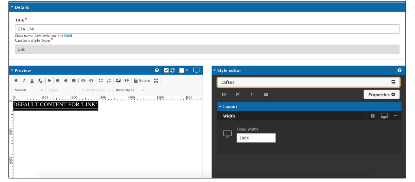Click the Custom style type Link field

click(x=207, y=49)
